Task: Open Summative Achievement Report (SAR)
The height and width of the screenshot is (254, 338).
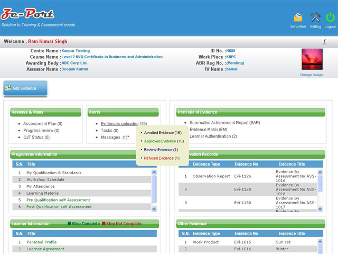Action: [224, 123]
